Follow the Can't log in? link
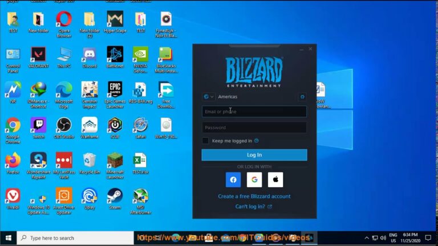Image resolution: width=438 pixels, height=246 pixels. point(254,207)
